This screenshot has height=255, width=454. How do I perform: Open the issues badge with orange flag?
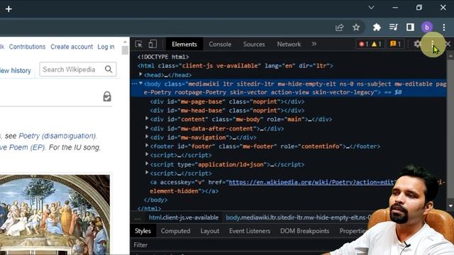click(395, 44)
